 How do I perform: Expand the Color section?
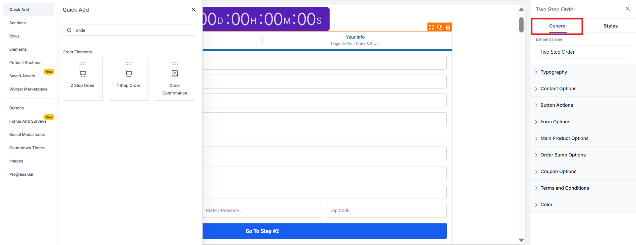pyautogui.click(x=583, y=205)
